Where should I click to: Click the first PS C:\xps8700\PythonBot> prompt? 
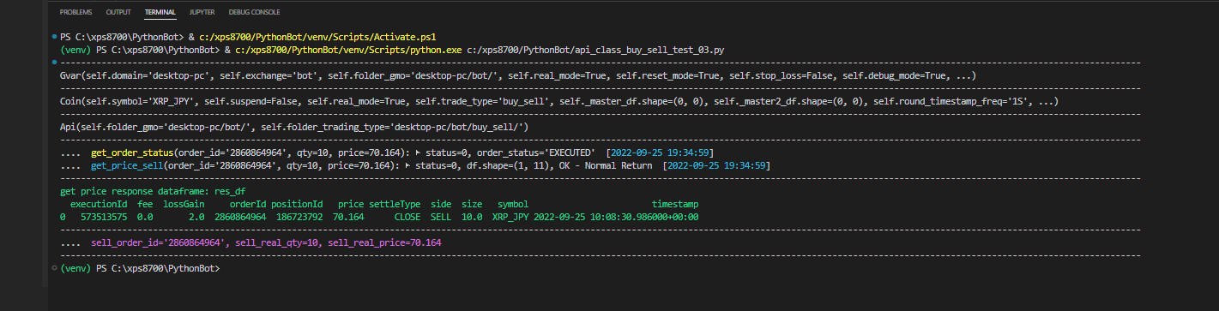click(x=122, y=37)
